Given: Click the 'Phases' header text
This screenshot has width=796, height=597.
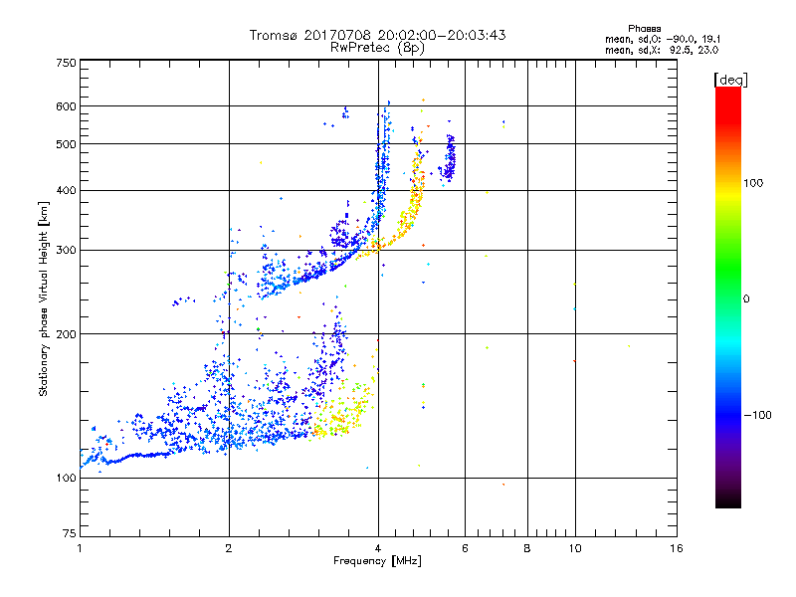Looking at the screenshot, I should pos(644,29).
